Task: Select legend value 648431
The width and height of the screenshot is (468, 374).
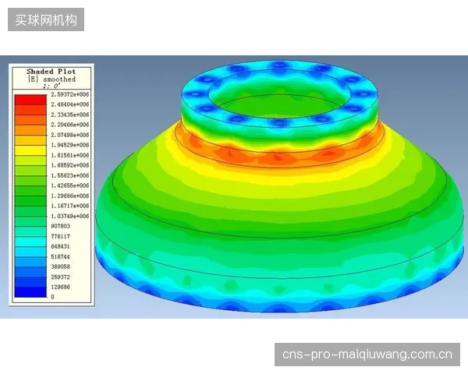Action: (x=60, y=246)
